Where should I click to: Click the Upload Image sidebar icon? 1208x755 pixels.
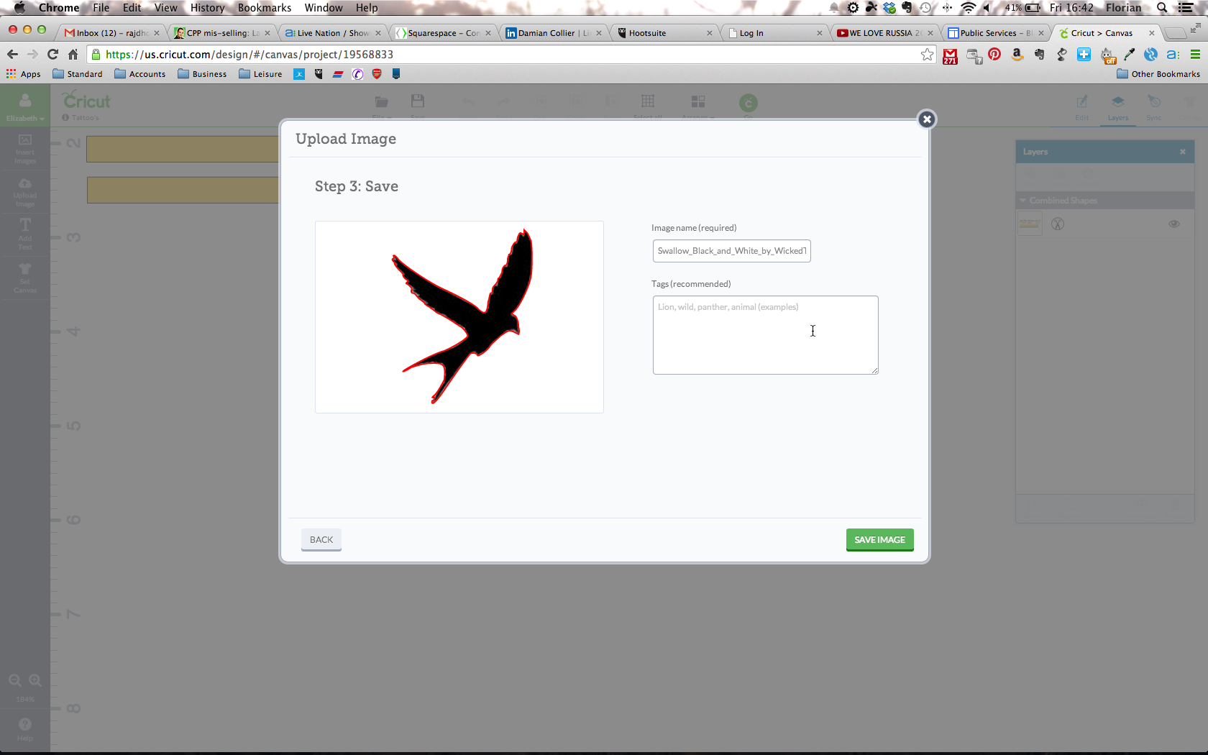25,191
